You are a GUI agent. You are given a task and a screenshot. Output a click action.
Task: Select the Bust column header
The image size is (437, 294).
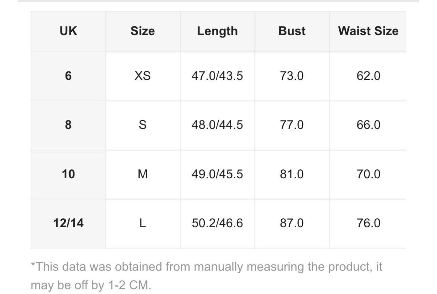click(292, 31)
